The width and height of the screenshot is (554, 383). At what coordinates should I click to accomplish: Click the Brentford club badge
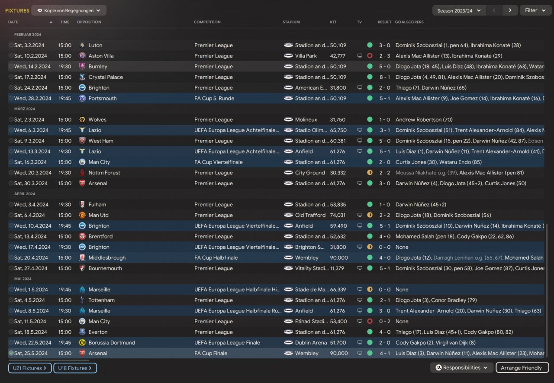click(82, 236)
